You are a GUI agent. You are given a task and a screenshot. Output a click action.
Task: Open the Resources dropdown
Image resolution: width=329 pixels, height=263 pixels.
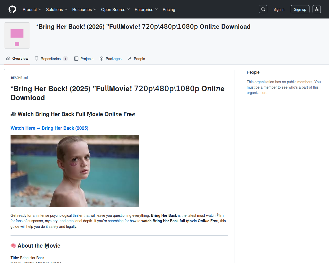(84, 10)
